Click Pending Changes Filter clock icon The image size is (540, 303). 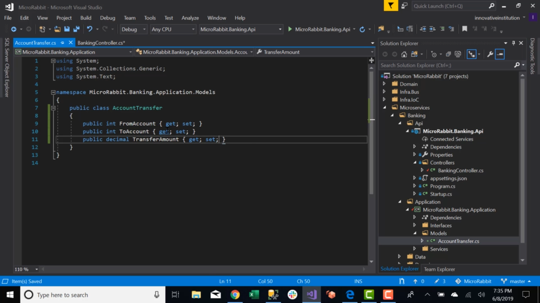[434, 54]
